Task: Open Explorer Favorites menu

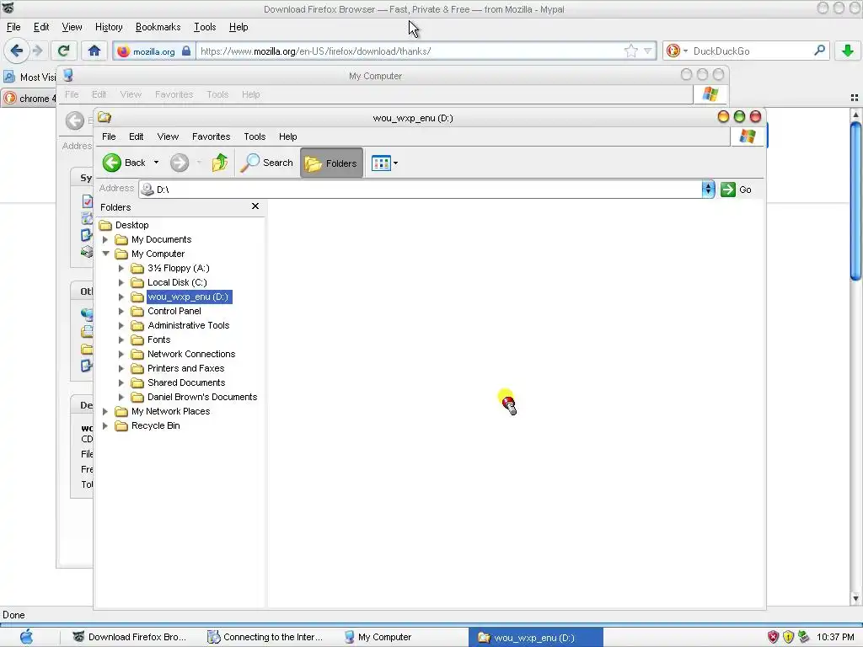Action: click(211, 136)
